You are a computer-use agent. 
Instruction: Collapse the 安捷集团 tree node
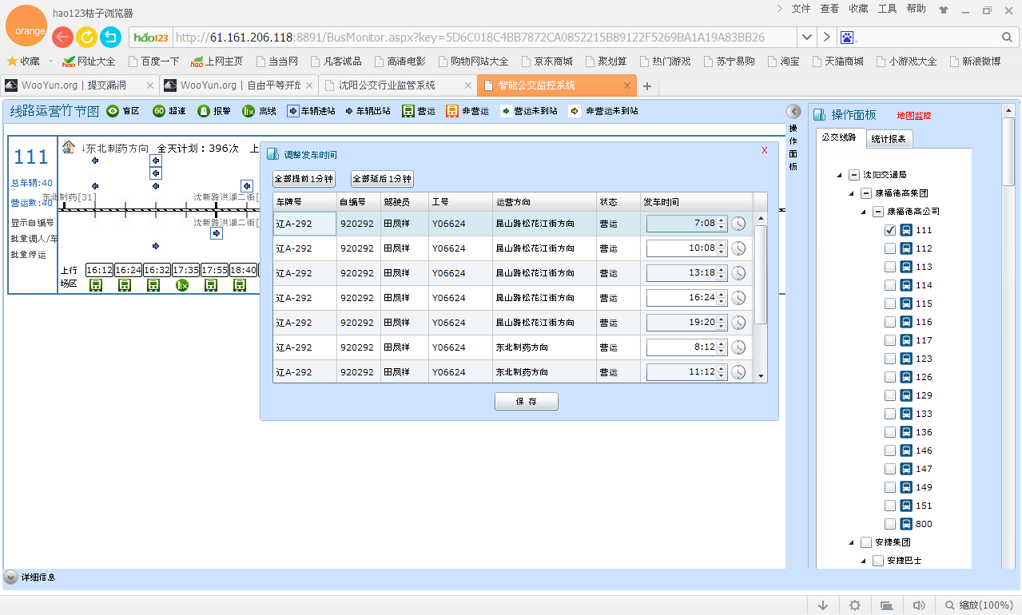click(x=852, y=542)
